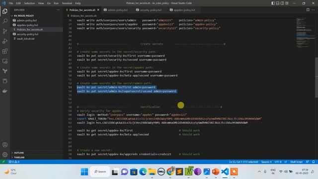Open the Remote Explorer view

point(5,61)
